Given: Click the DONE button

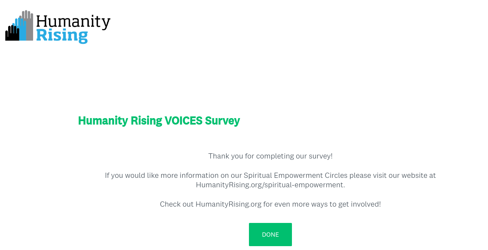Looking at the screenshot, I should click(x=270, y=235).
